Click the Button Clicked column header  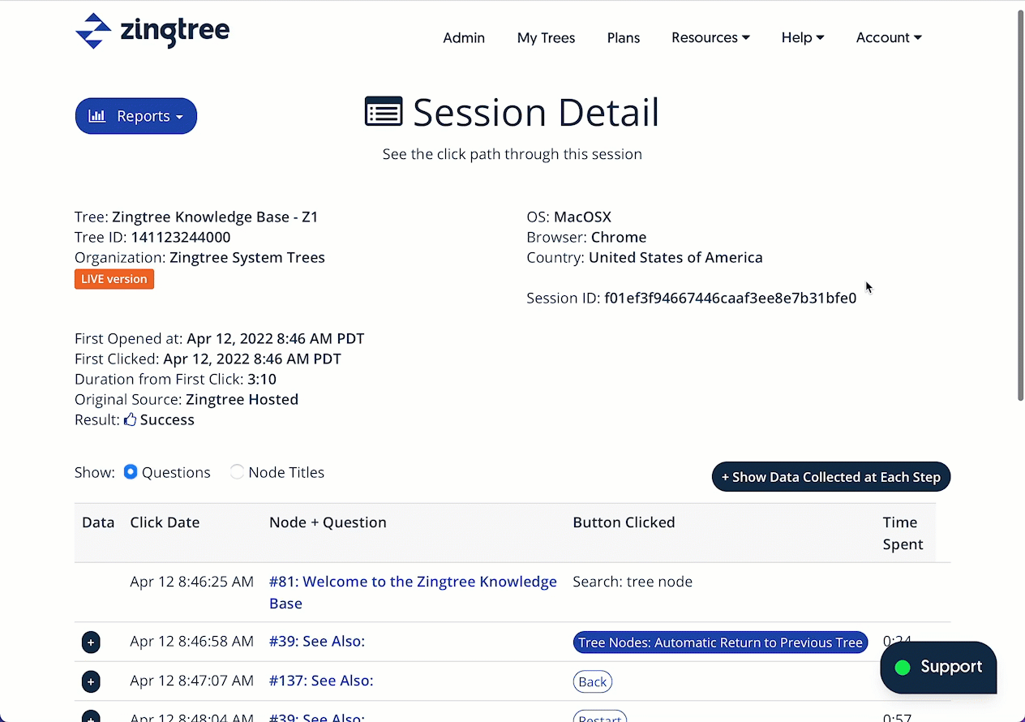point(624,522)
